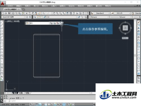Click the Zoom Window icon
Screen dimensions: 141x106
tap(60, 13)
